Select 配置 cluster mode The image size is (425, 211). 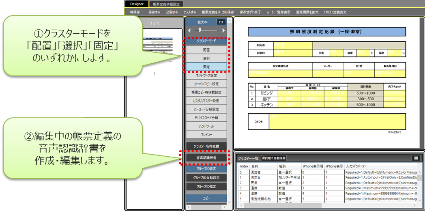[x=206, y=50]
